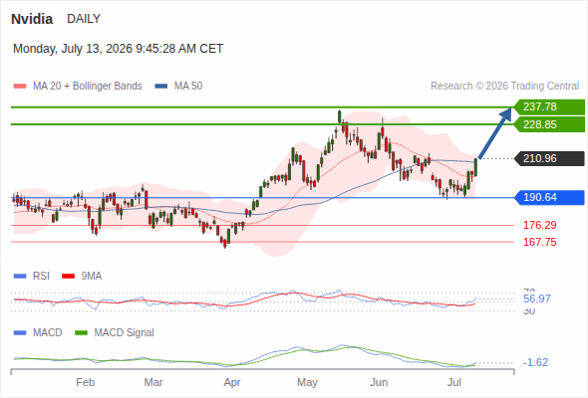Image resolution: width=588 pixels, height=398 pixels.
Task: Click the 210.96 current price tag
Action: coord(549,159)
